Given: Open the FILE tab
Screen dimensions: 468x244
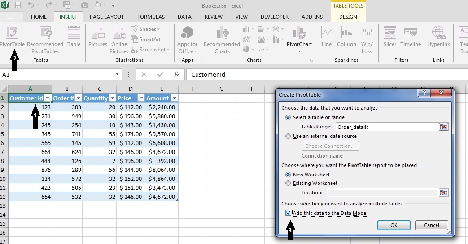Looking at the screenshot, I should [10, 17].
